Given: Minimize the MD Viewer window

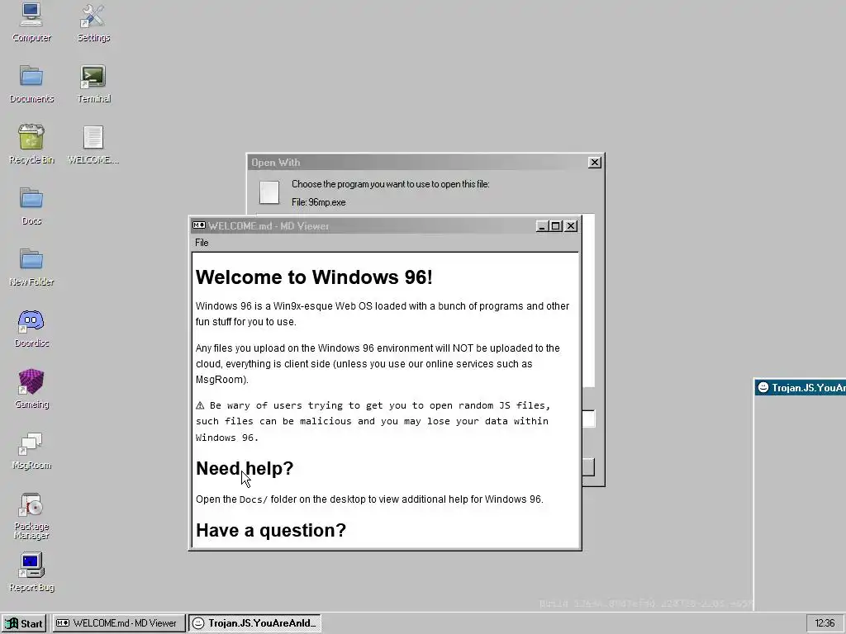Looking at the screenshot, I should (x=542, y=226).
